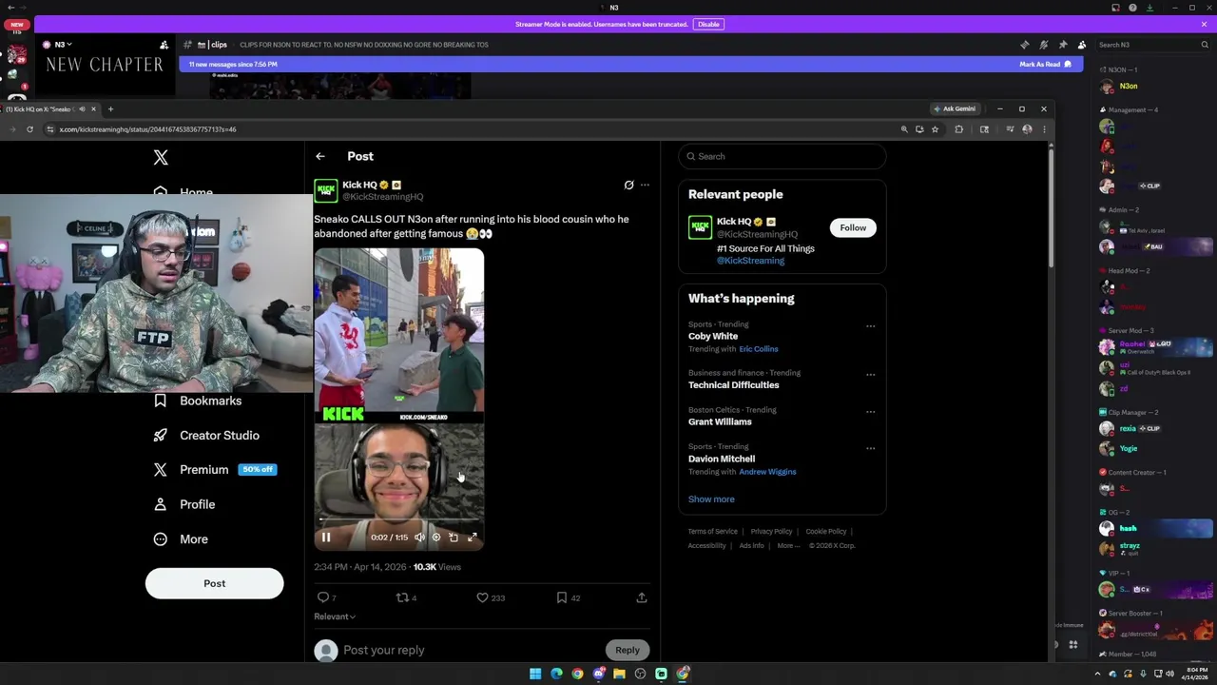Viewport: 1217px width, 685px height.
Task: Expand the Relevant replies sort dropdown
Action: tap(335, 616)
